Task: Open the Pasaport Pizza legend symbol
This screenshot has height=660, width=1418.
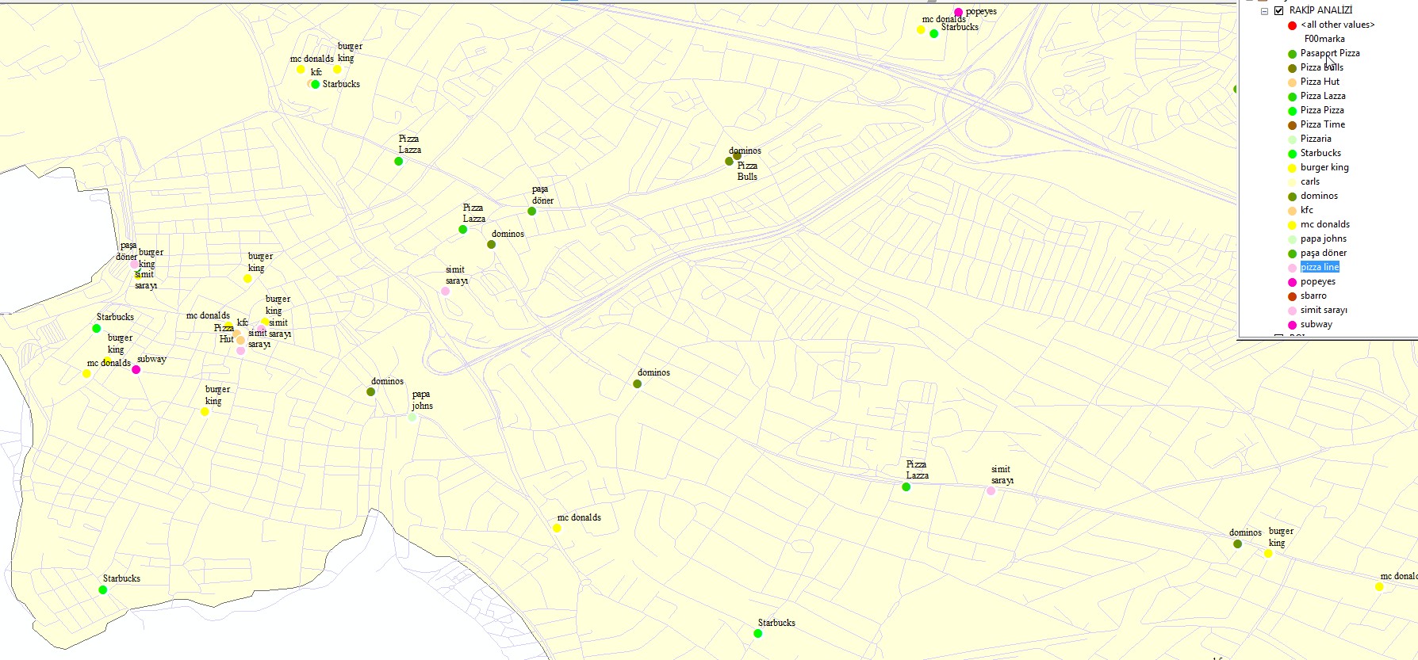Action: [1292, 54]
